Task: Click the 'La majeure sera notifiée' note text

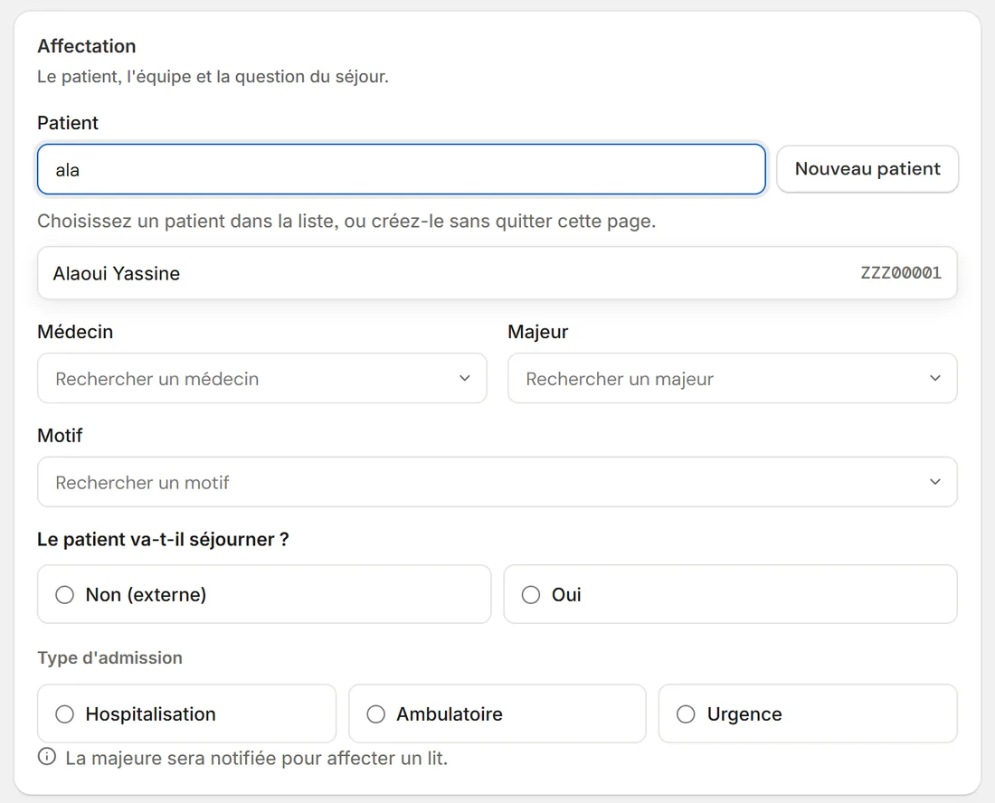Action: click(x=256, y=758)
